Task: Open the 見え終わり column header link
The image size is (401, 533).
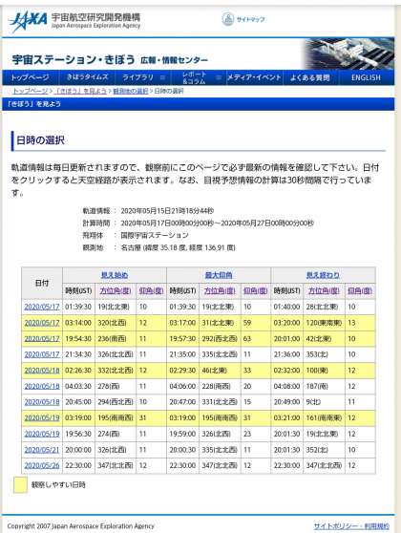Action: (323, 275)
